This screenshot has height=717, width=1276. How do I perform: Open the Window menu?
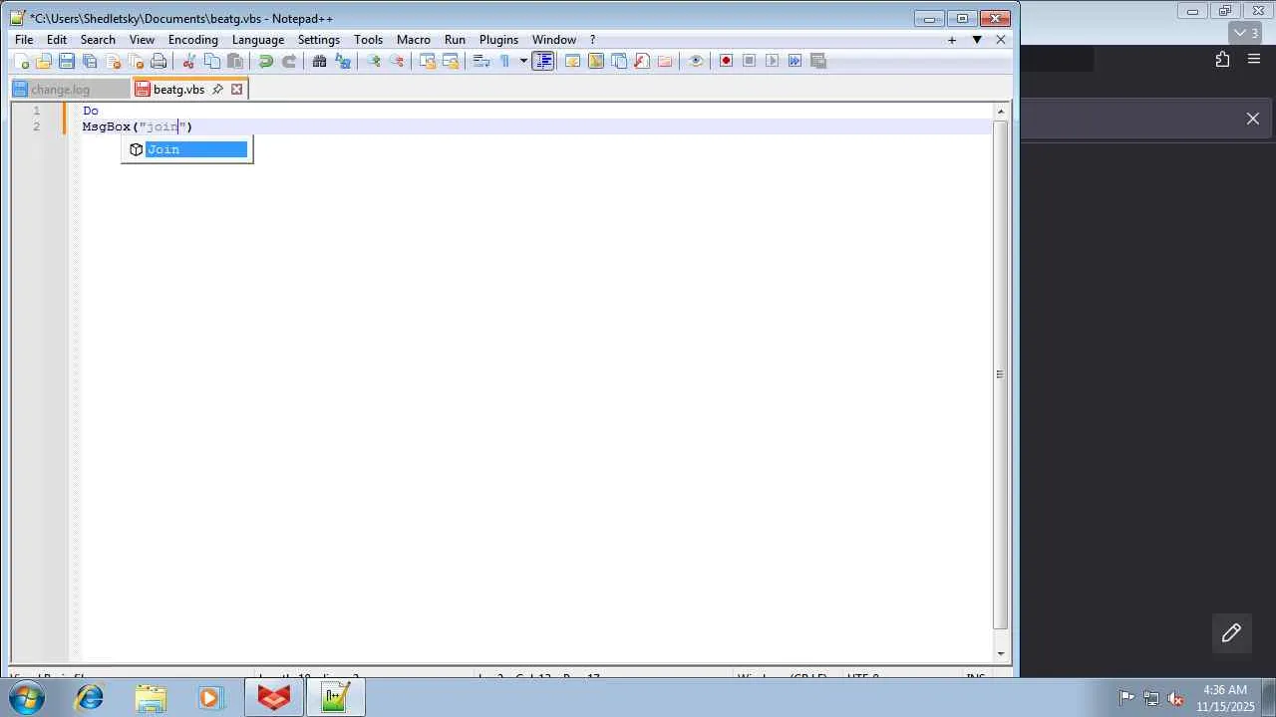point(554,40)
